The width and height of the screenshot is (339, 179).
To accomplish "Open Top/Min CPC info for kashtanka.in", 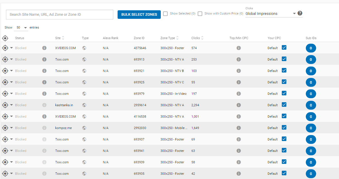I will coord(239,105).
